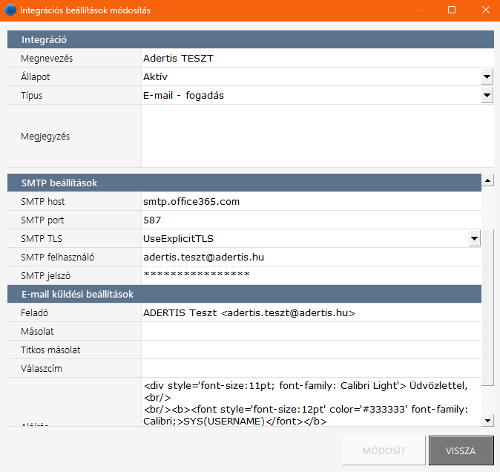Click into the SMTP port field
The image size is (500, 472).
pos(311,220)
